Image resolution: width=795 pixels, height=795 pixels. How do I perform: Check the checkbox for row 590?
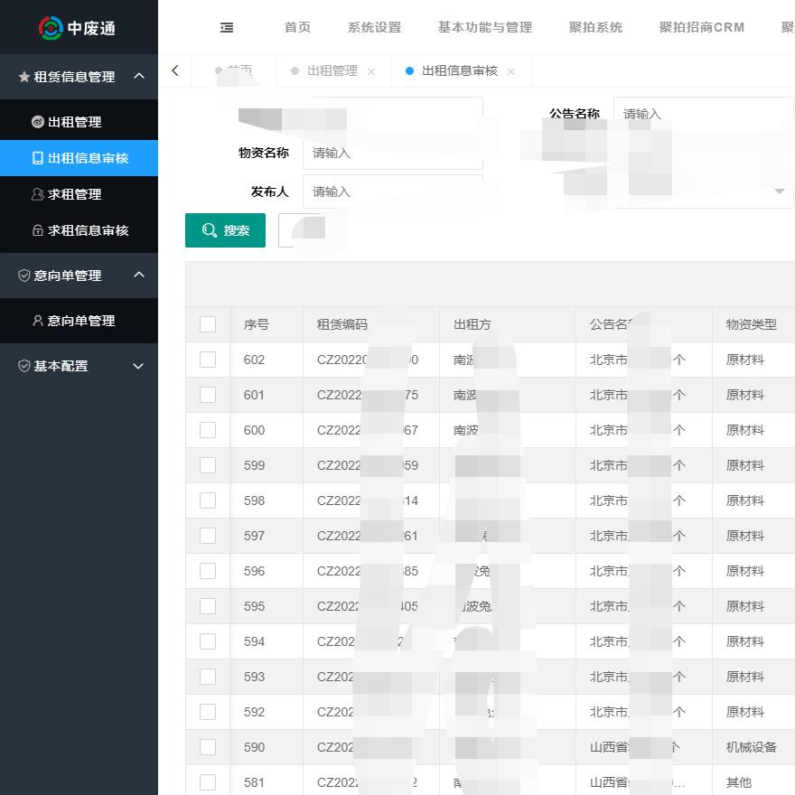point(208,747)
